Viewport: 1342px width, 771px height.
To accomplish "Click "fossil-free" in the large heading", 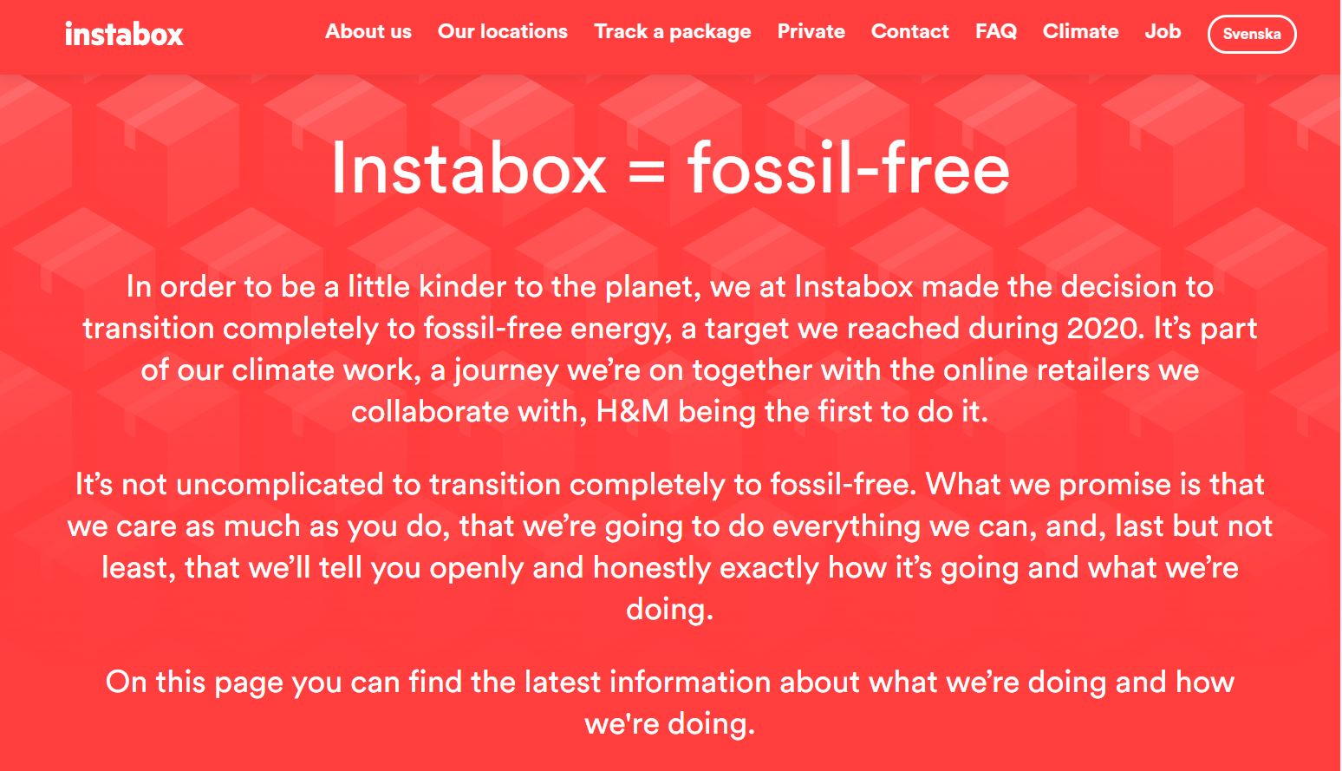I will (849, 168).
